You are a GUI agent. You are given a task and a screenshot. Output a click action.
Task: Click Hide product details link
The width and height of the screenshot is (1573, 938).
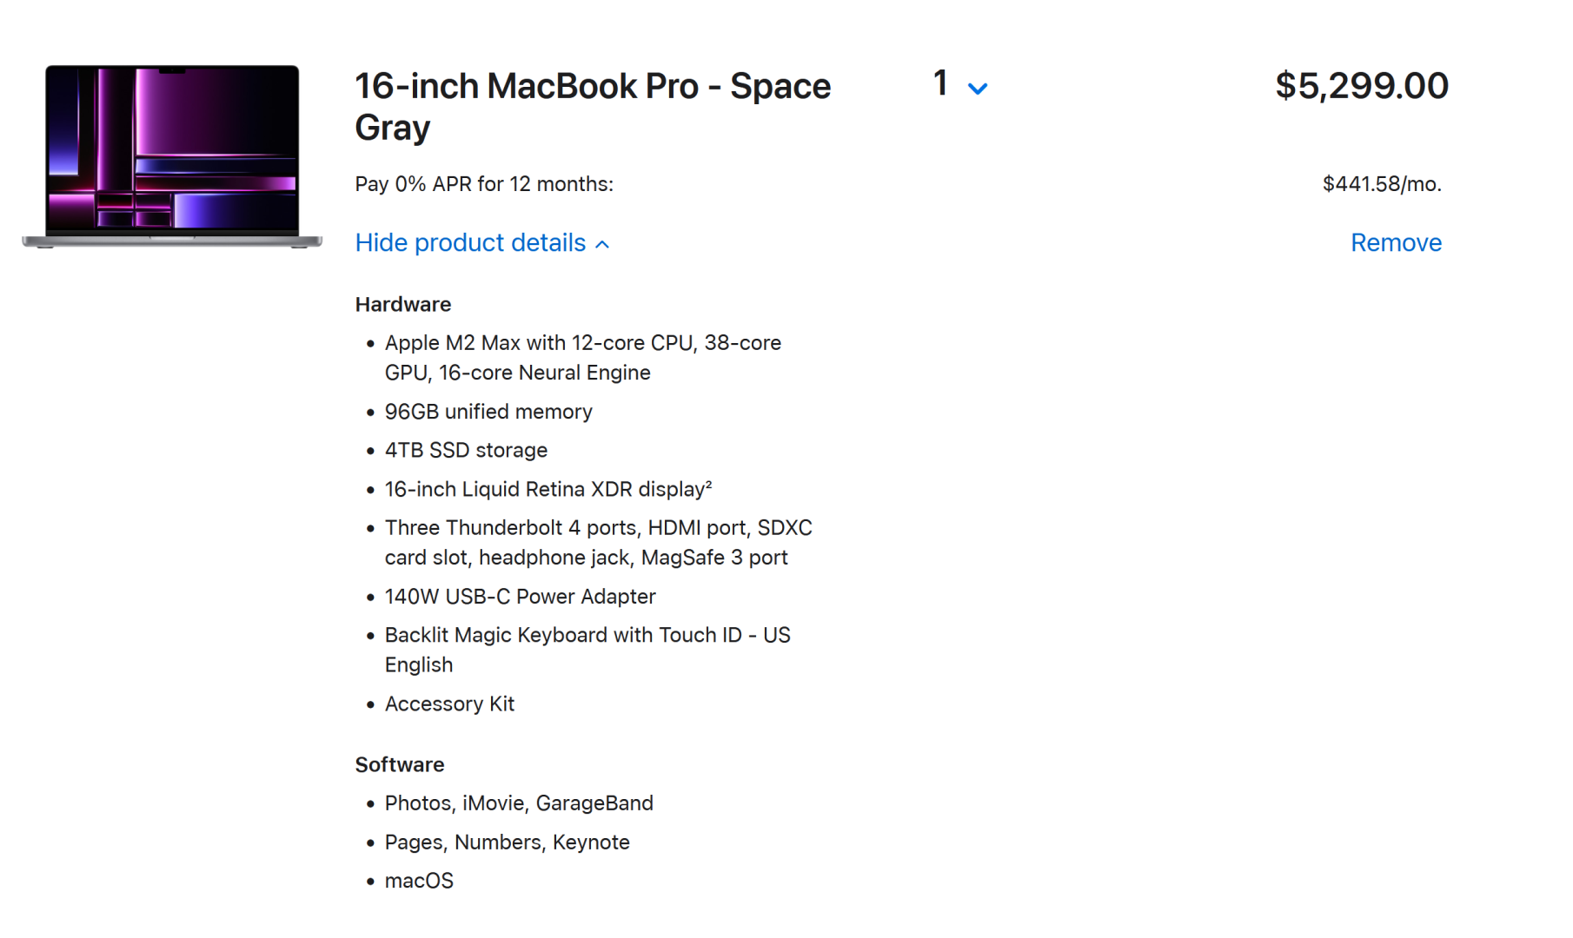pyautogui.click(x=470, y=242)
